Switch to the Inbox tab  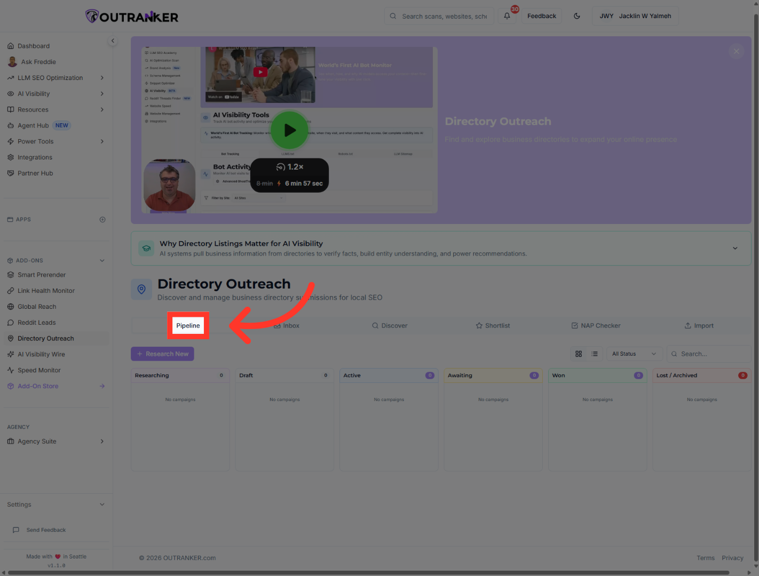click(x=287, y=326)
